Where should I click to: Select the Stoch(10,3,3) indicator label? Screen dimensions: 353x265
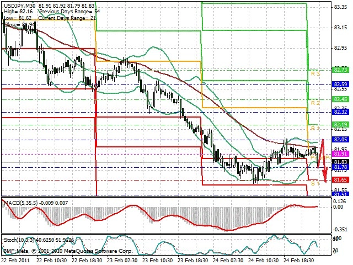click(19, 240)
